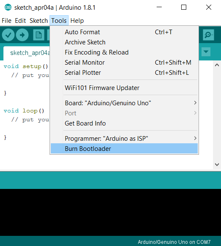Create a new sketch with New icon
The image size is (221, 246).
tap(39, 35)
